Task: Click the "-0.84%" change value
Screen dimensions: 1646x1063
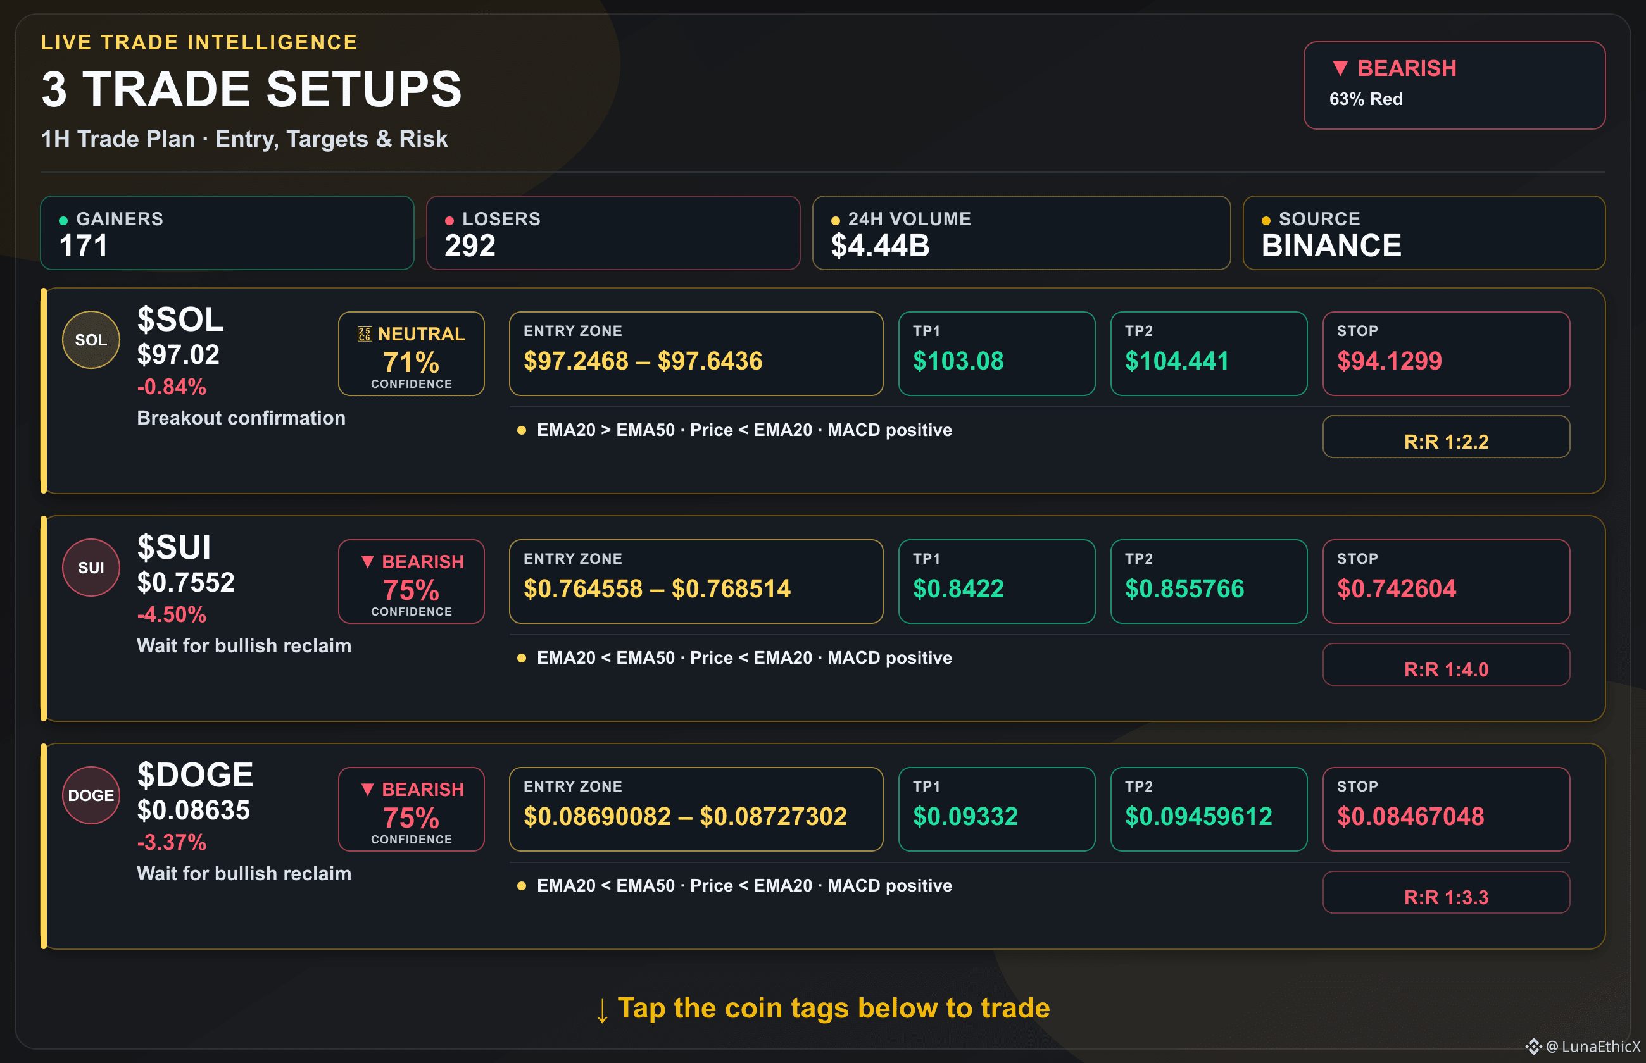Action: pos(171,387)
